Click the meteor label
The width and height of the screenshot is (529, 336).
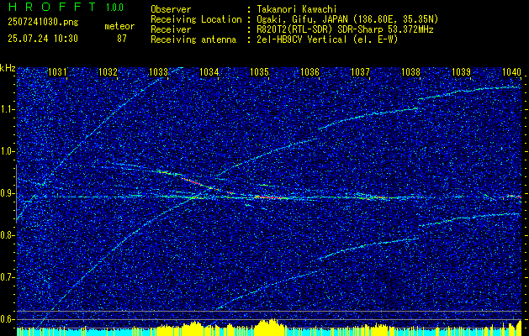pyautogui.click(x=119, y=26)
